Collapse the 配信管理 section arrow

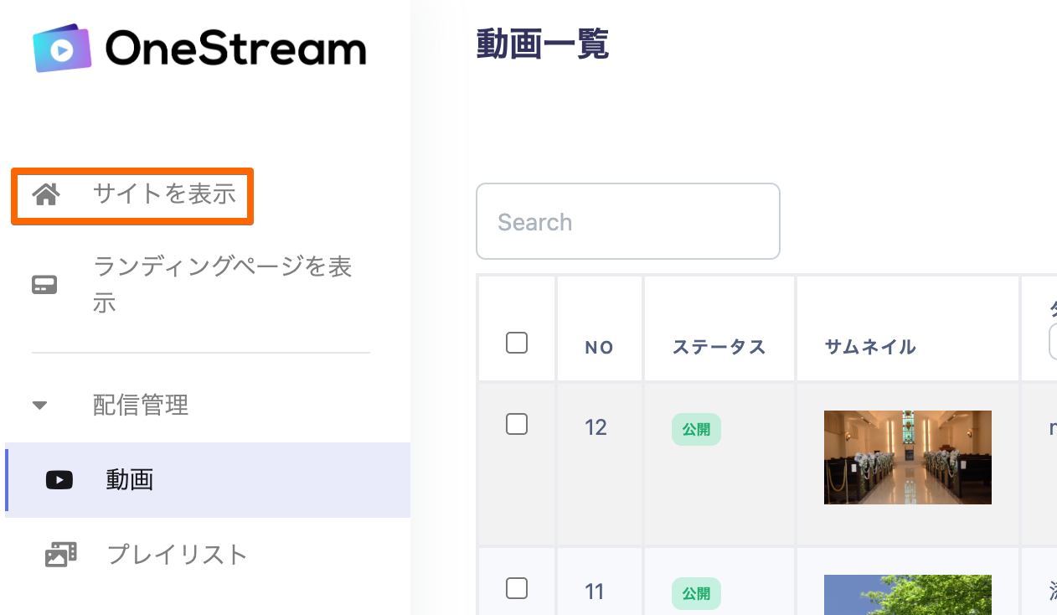[x=39, y=406]
